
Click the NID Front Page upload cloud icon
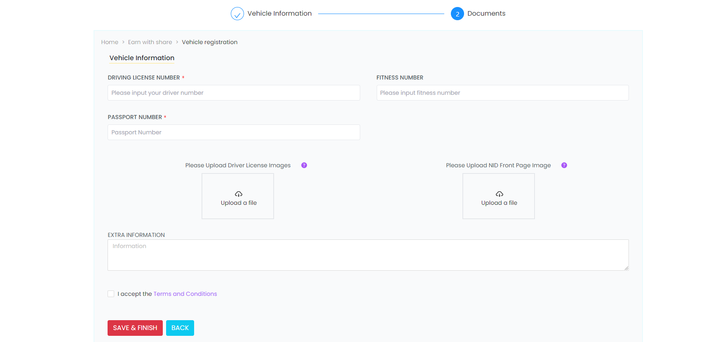(x=500, y=194)
